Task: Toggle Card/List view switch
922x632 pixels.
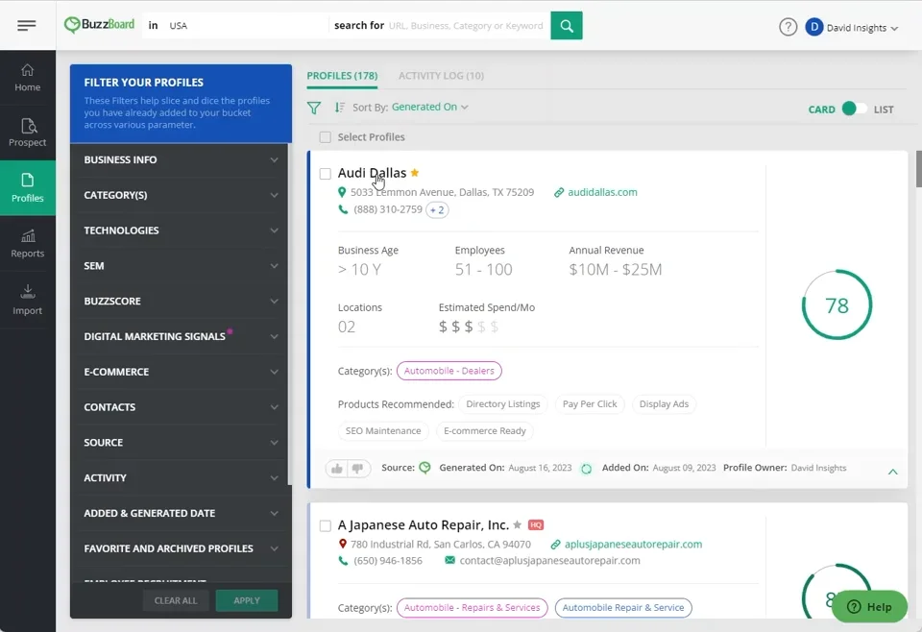Action: click(x=853, y=109)
